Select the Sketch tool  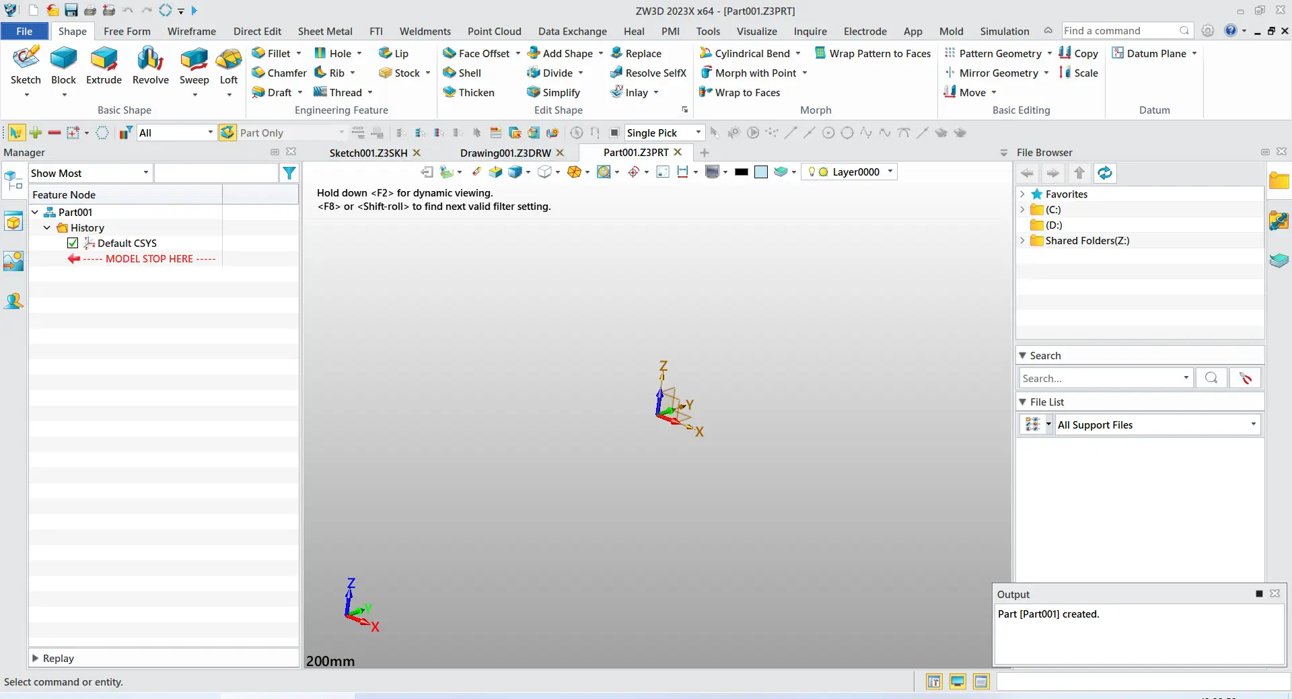pos(26,66)
